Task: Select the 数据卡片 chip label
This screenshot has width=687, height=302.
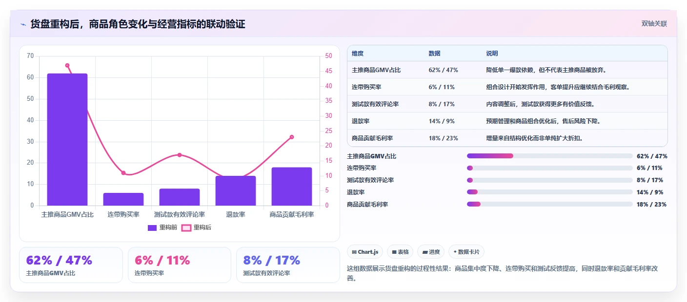Action: pyautogui.click(x=469, y=252)
